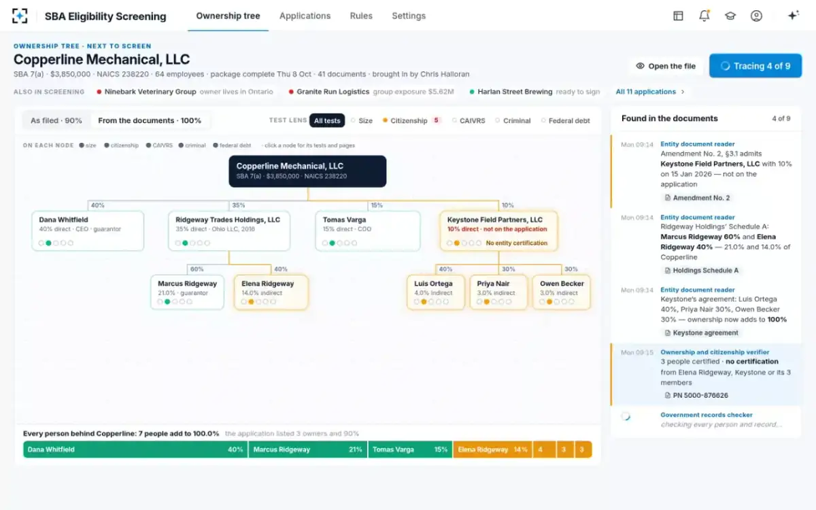Open the layout panel icon in the header
The image size is (816, 510).
tap(678, 16)
